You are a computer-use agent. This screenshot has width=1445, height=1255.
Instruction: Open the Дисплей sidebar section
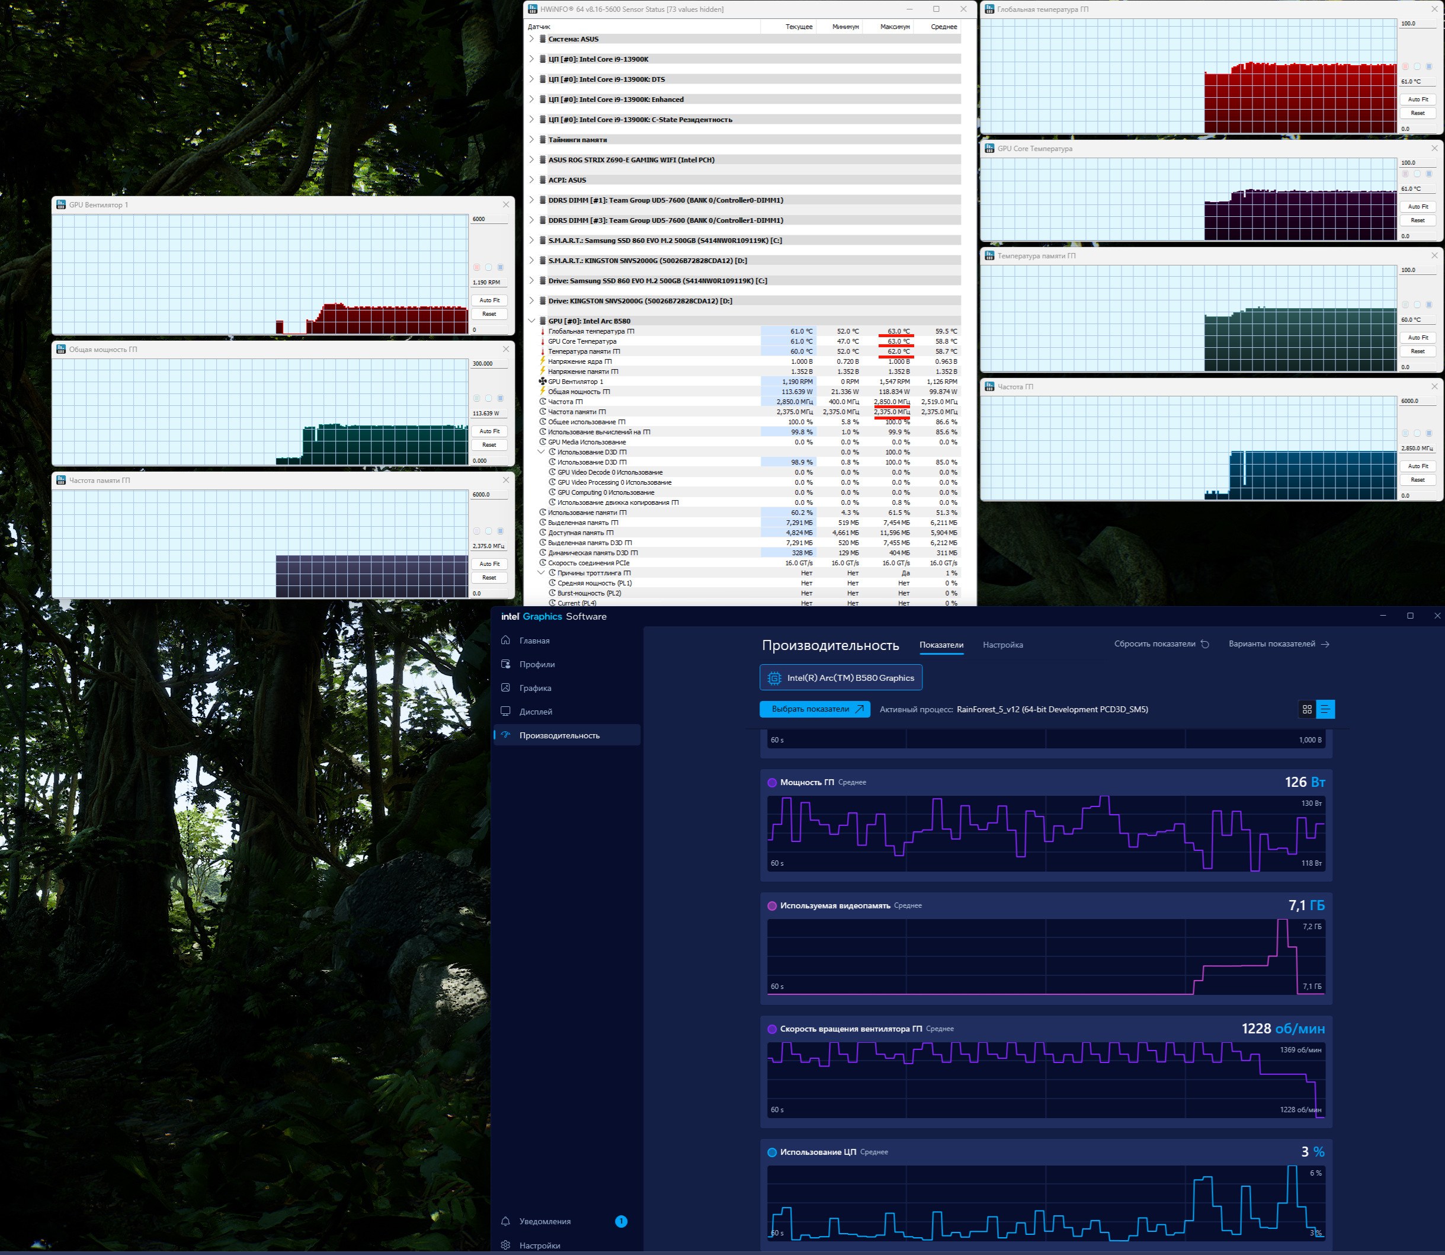(x=535, y=712)
